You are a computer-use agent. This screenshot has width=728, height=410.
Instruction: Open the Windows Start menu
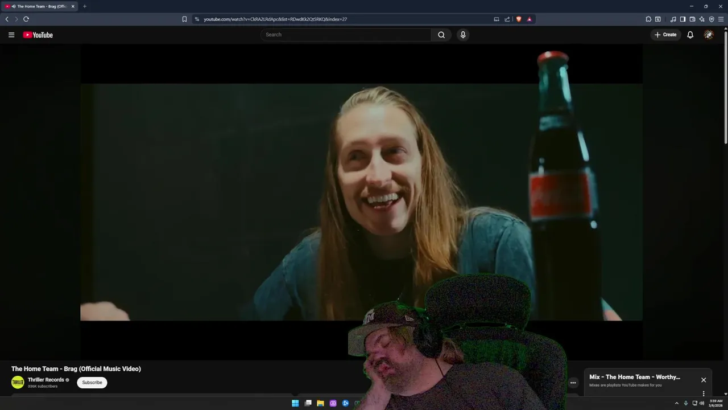point(295,403)
